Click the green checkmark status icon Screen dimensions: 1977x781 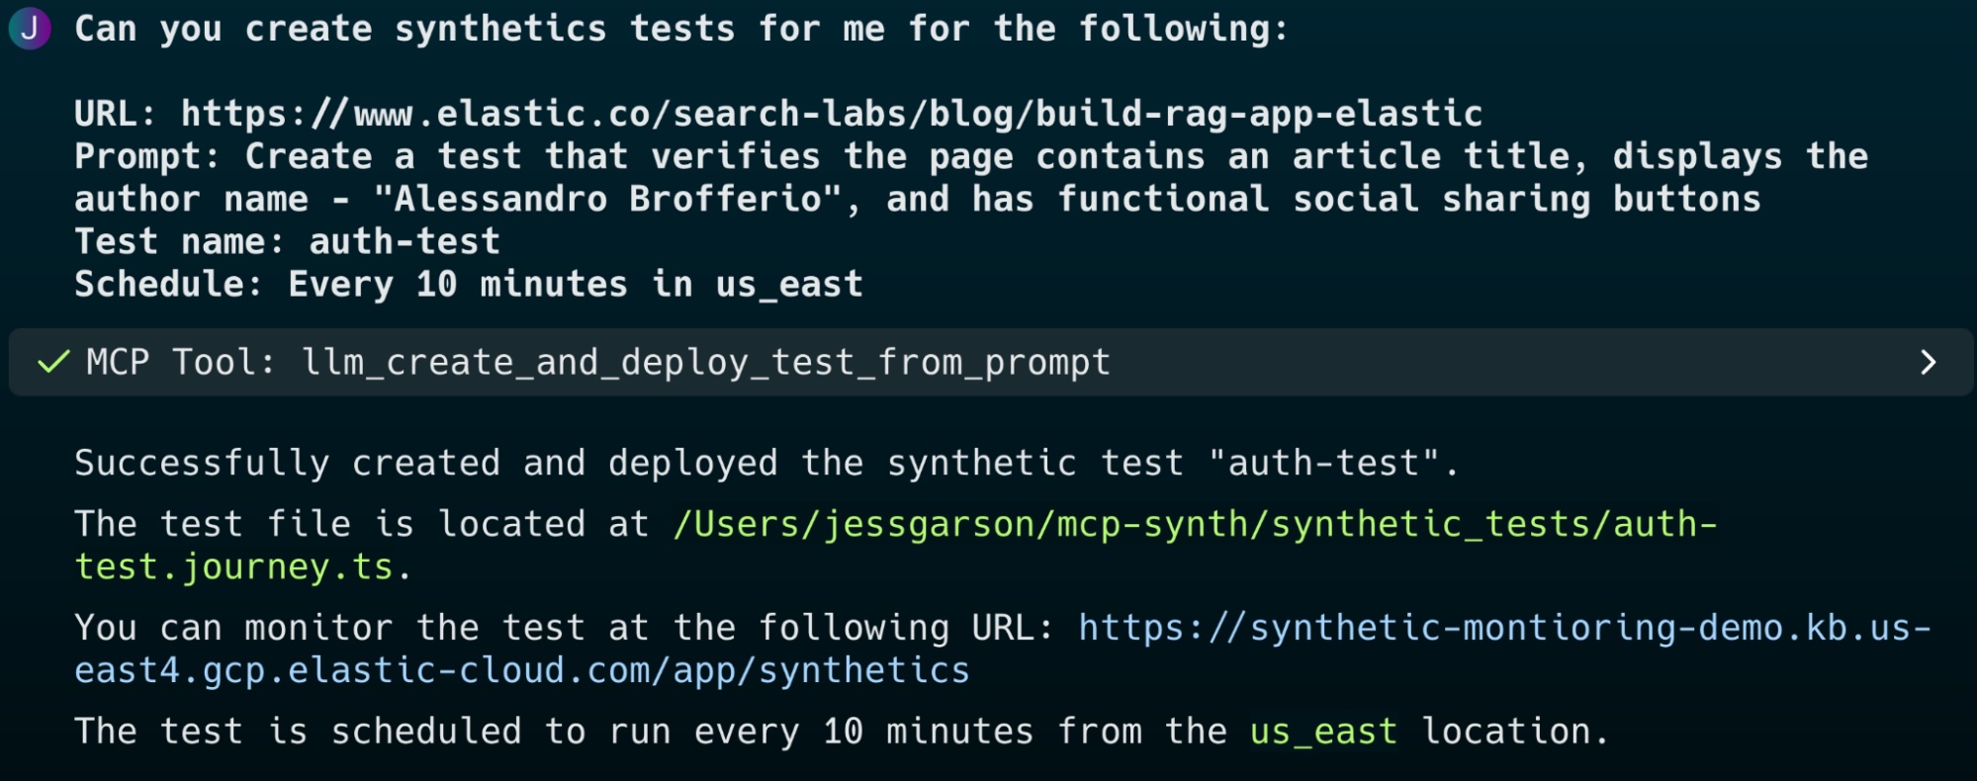[53, 363]
